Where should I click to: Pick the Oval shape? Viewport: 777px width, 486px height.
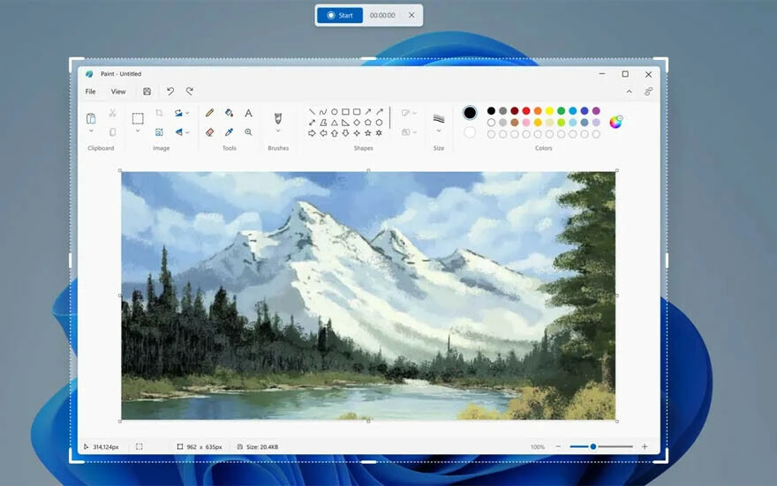[x=334, y=112]
